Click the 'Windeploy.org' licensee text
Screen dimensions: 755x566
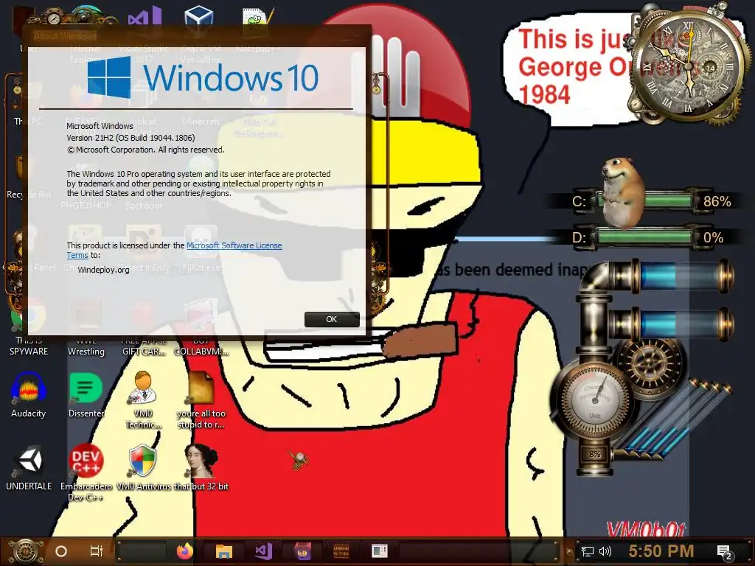pos(103,270)
